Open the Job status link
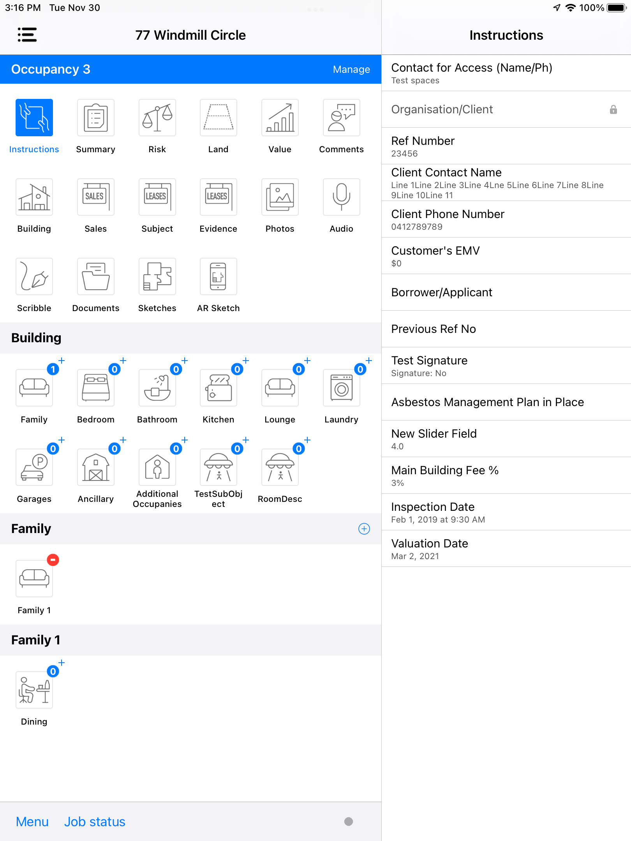Image resolution: width=631 pixels, height=841 pixels. tap(95, 822)
